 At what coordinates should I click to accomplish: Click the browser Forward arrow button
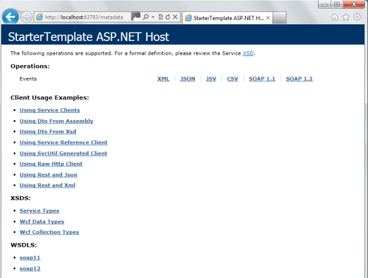click(x=27, y=17)
